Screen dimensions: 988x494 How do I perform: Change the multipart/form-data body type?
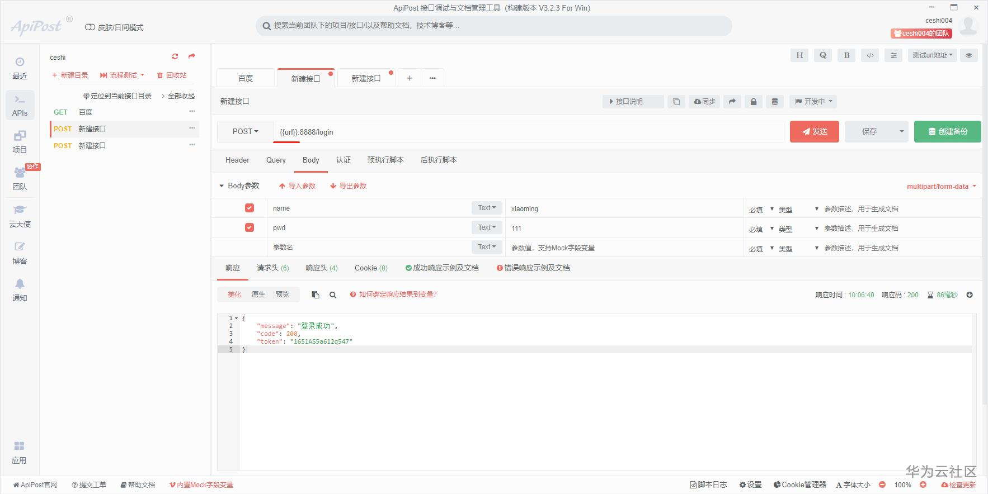(x=942, y=187)
